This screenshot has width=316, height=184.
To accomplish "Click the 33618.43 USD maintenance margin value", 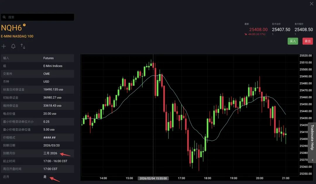I will pyautogui.click(x=52, y=105).
